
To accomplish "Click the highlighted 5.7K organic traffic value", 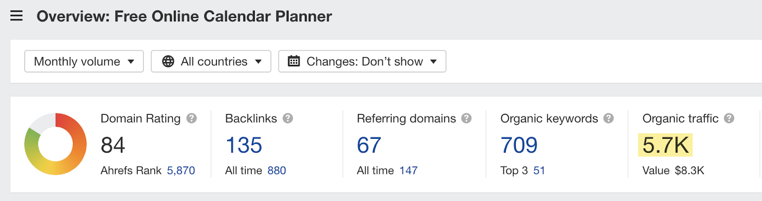I will click(665, 145).
